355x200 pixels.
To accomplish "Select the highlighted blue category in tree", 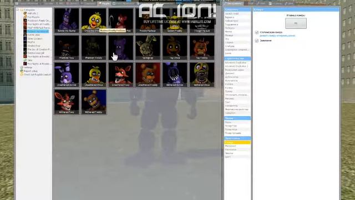I will coord(38,31).
